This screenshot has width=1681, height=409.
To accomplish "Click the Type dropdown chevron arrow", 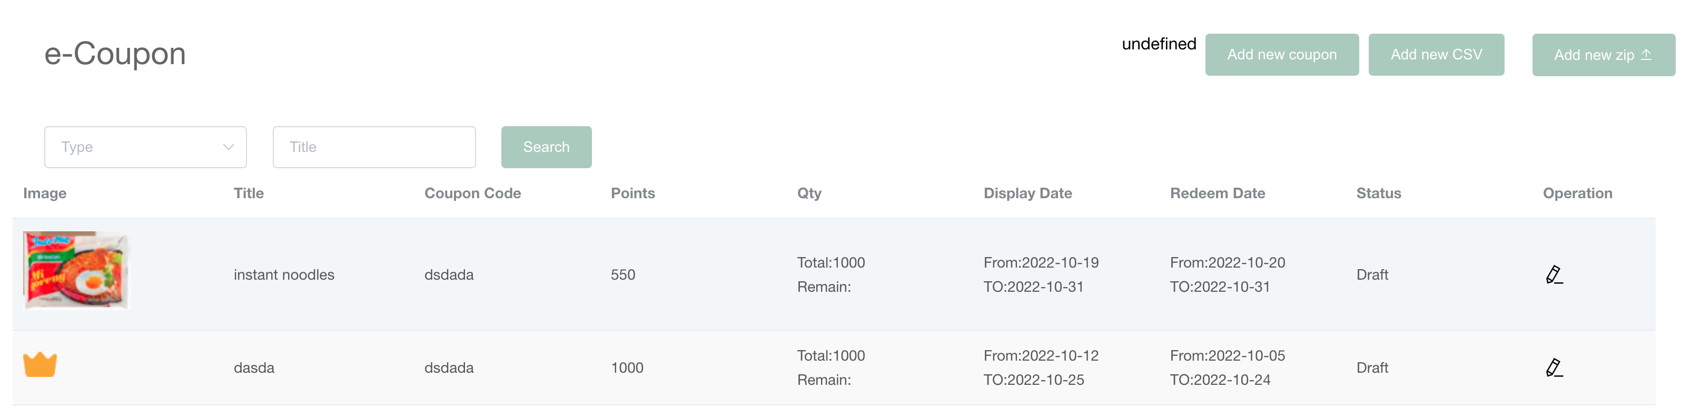I will coord(229,147).
